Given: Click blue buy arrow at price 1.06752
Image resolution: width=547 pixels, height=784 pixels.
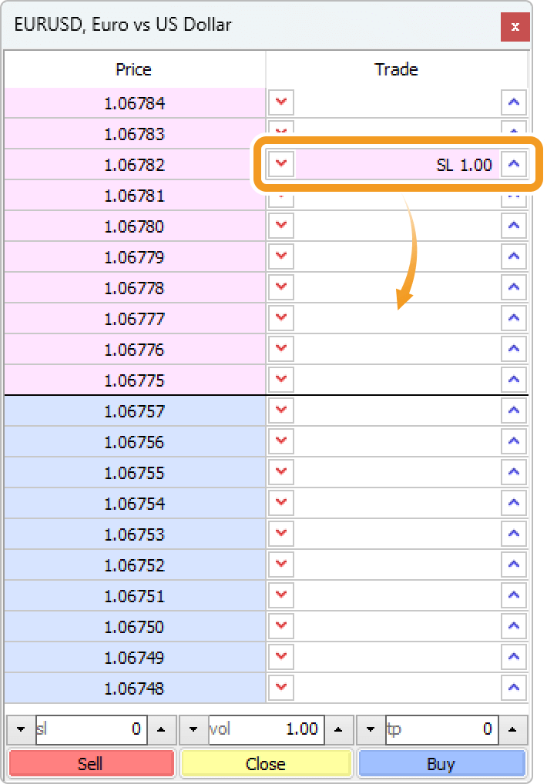Looking at the screenshot, I should pos(514,565).
